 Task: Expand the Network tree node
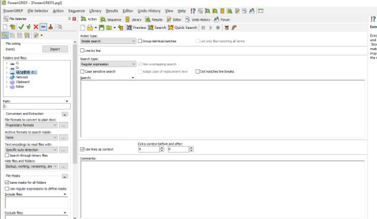point(7,77)
